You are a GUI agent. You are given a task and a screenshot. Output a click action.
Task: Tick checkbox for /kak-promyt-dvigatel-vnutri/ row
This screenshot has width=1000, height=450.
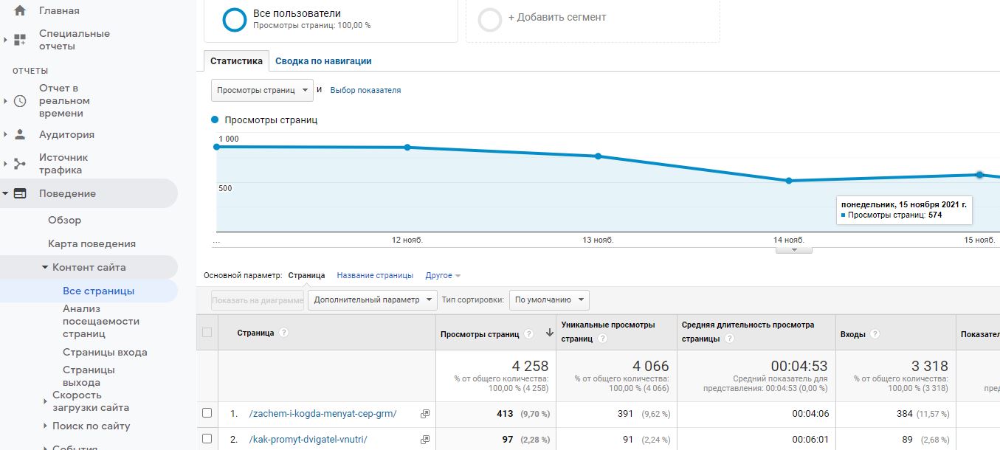pyautogui.click(x=207, y=439)
